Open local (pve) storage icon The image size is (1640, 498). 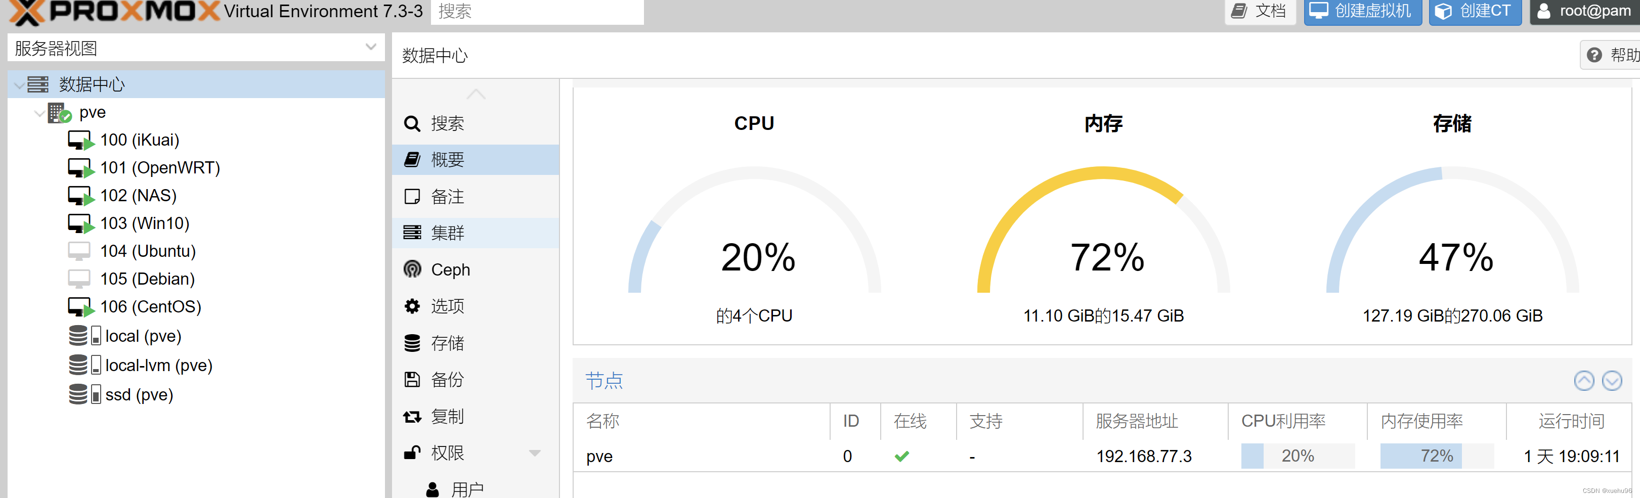[84, 336]
